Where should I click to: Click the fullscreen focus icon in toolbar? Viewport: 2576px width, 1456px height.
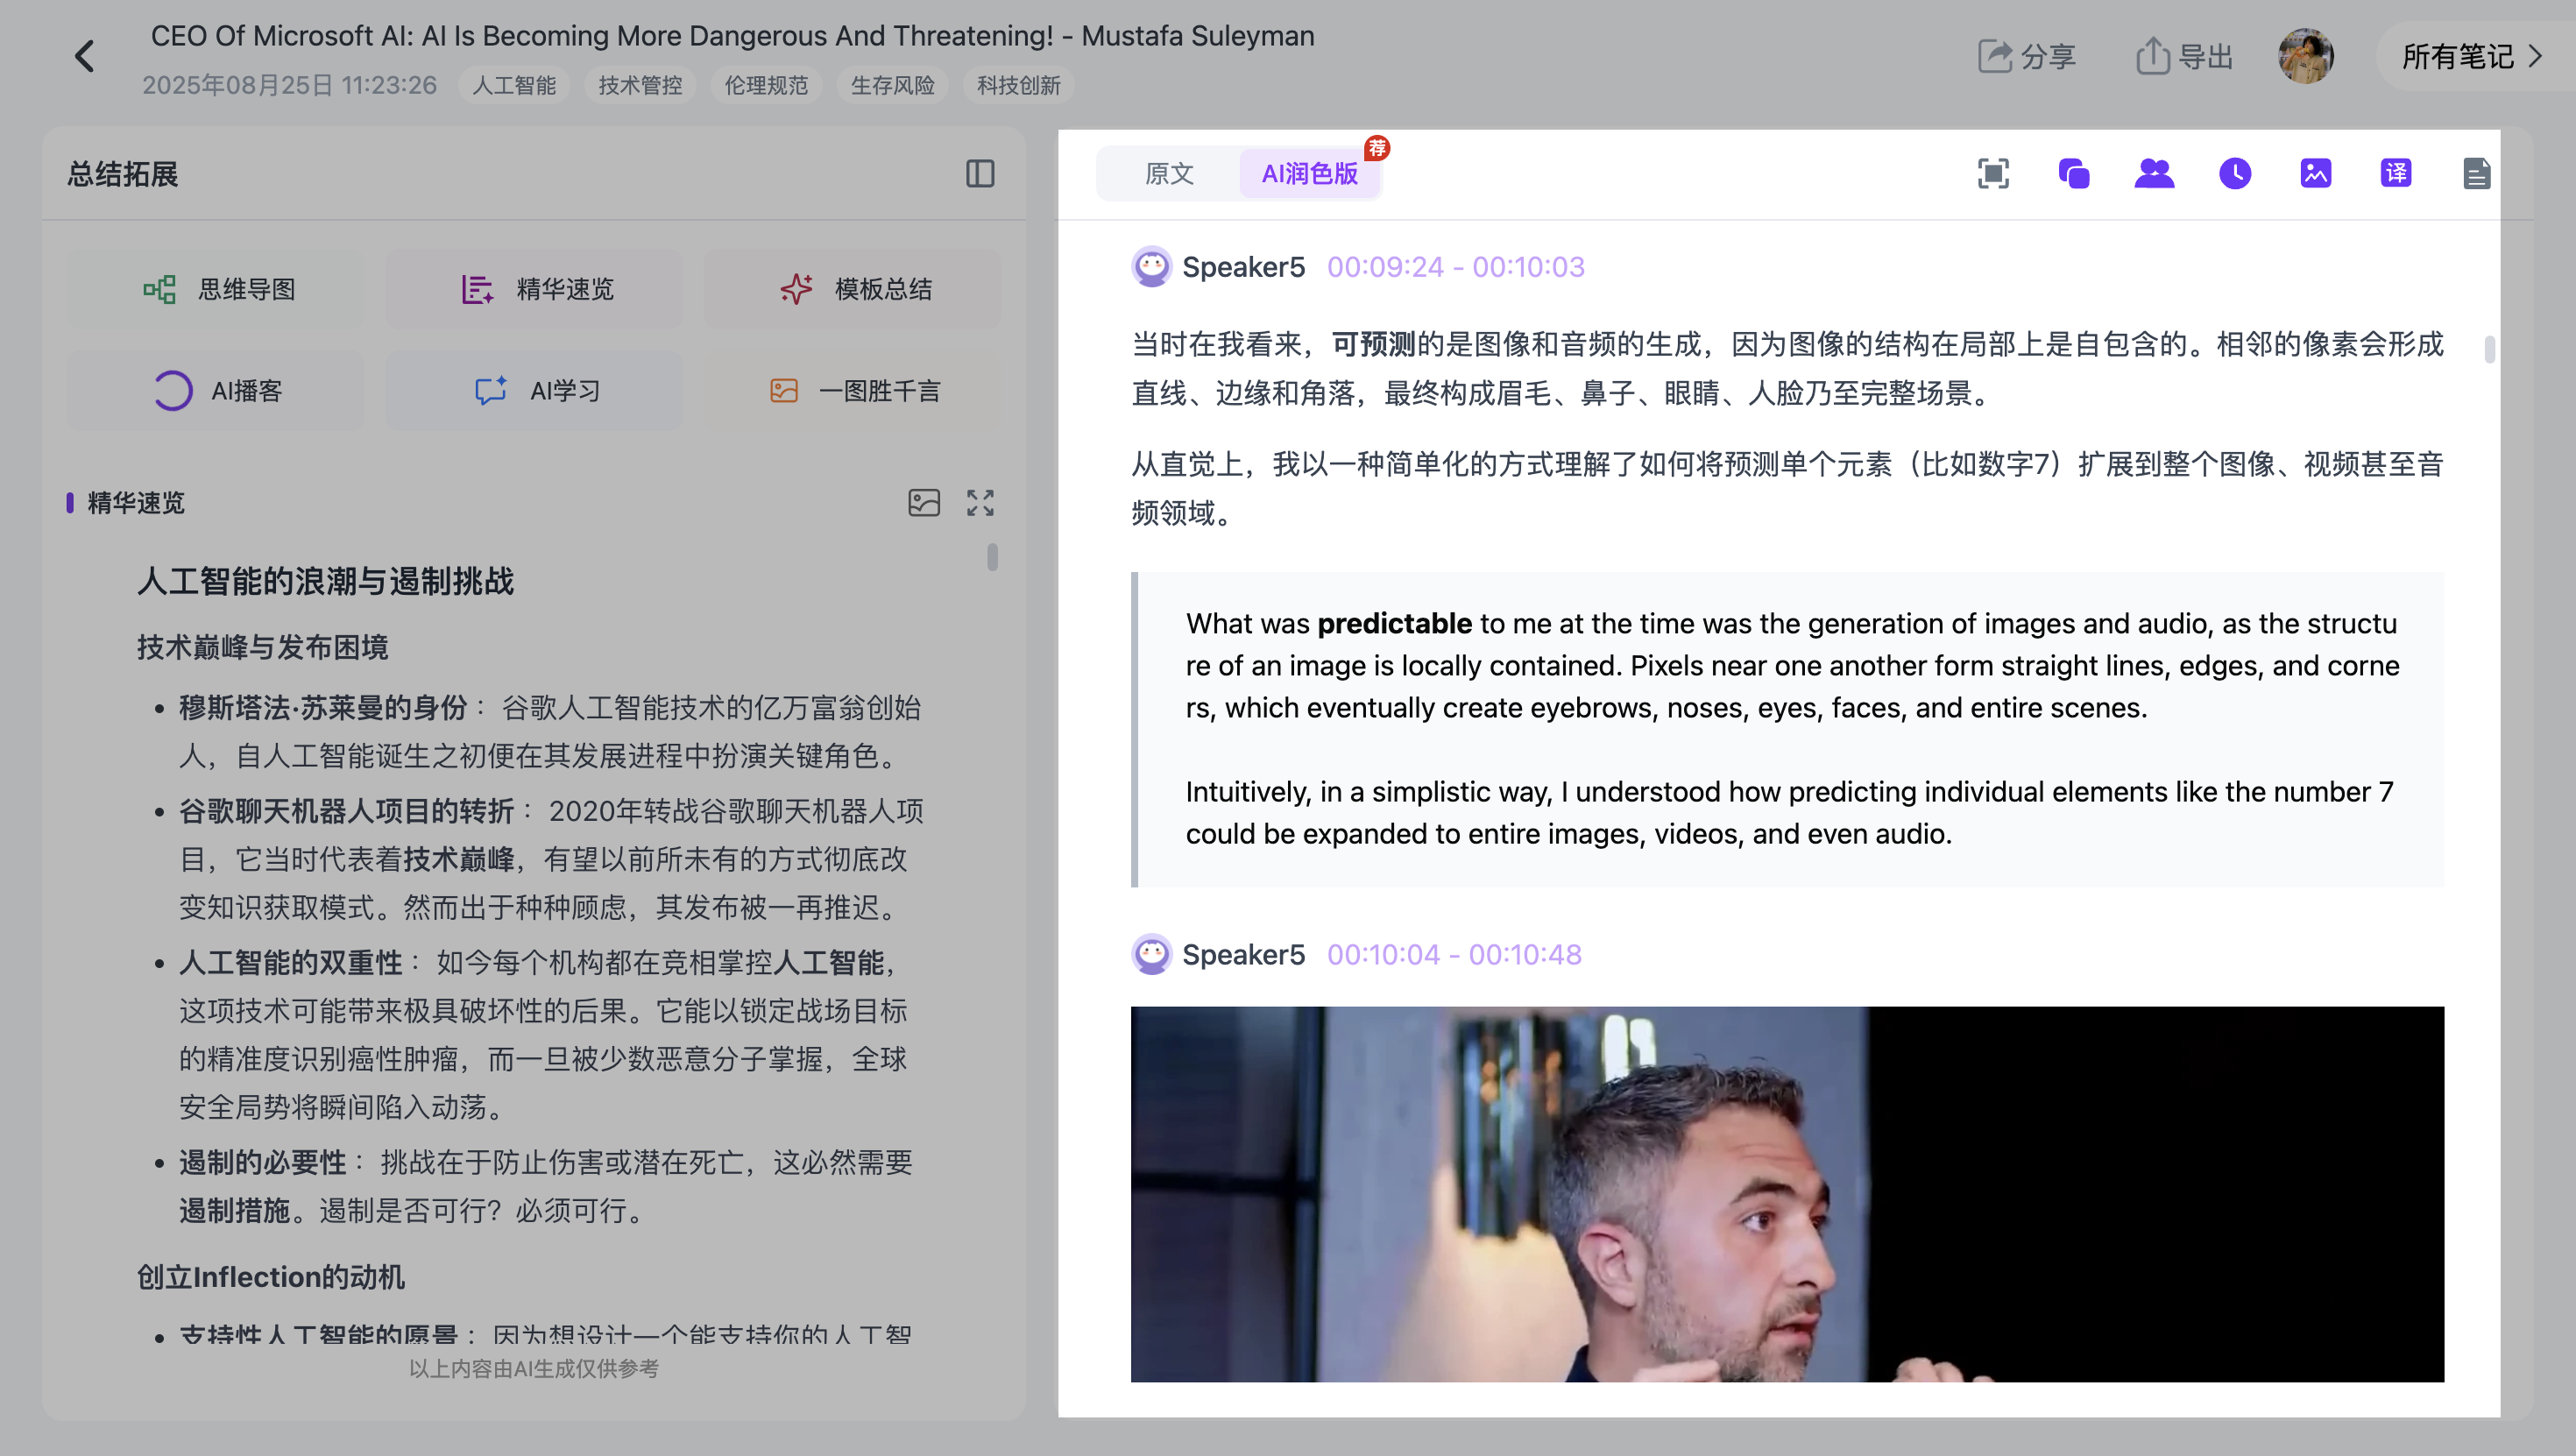tap(1993, 174)
